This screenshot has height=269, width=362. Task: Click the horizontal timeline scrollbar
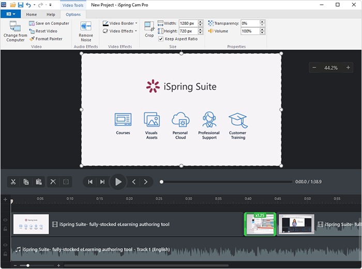[x=146, y=265]
